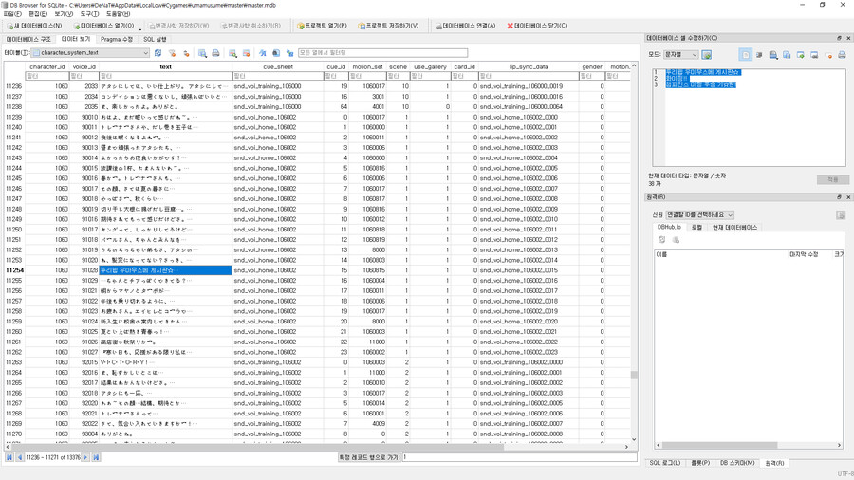This screenshot has height=480, width=854.
Task: Select row header 11254
Action: 14,270
